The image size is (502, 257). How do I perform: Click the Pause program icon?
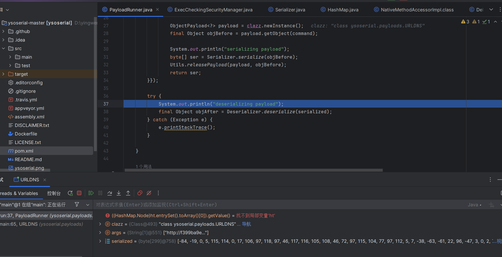point(100,193)
